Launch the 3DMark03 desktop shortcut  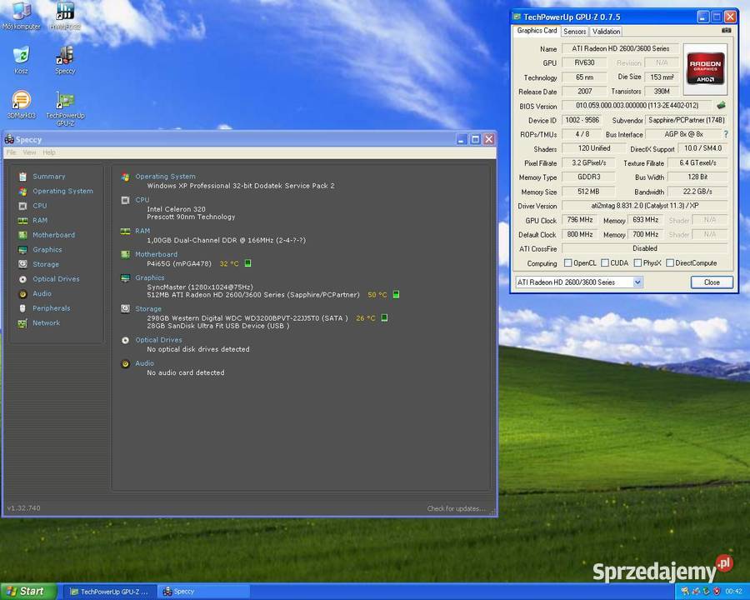pos(21,104)
